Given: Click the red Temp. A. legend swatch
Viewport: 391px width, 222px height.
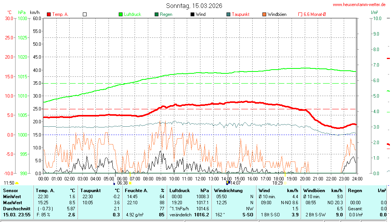Looking at the screenshot, I should (x=49, y=14).
